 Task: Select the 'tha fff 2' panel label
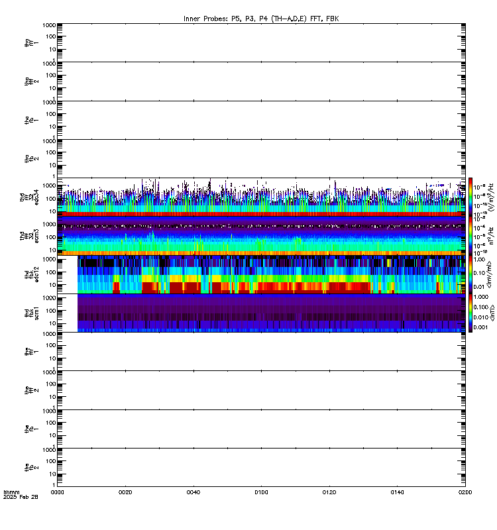tap(31, 81)
